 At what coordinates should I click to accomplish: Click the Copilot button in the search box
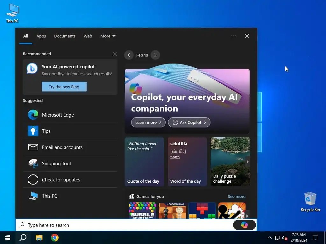[244, 225]
